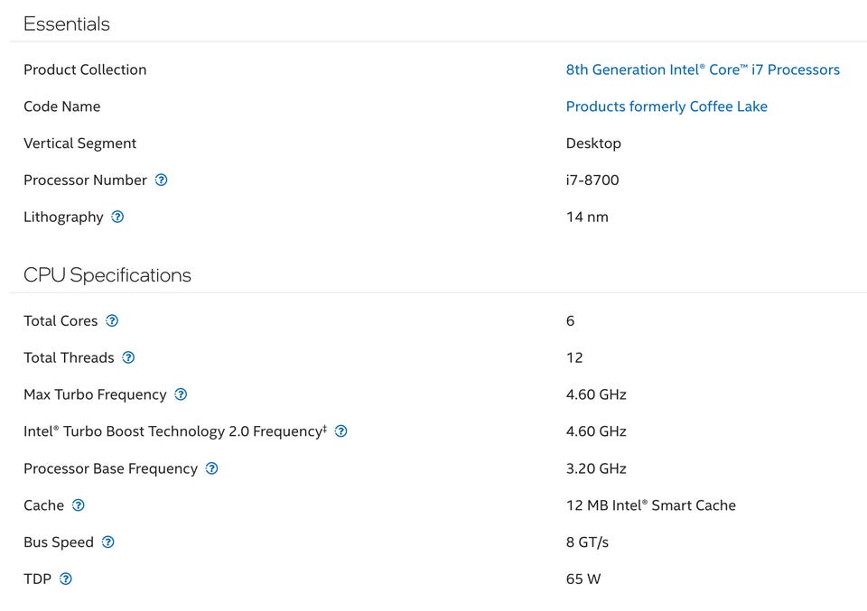Click the CPU Specifications section heading
867x611 pixels.
click(107, 275)
